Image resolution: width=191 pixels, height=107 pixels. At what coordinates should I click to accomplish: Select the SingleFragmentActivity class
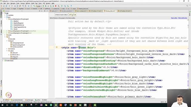[x=20, y=27]
